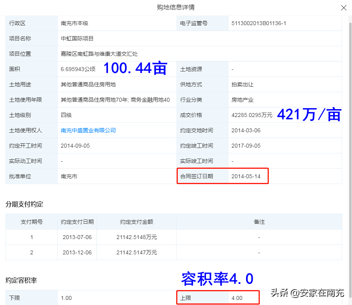Close the 购地信息详情 dialog
This screenshot has height=305, width=352.
[x=343, y=8]
